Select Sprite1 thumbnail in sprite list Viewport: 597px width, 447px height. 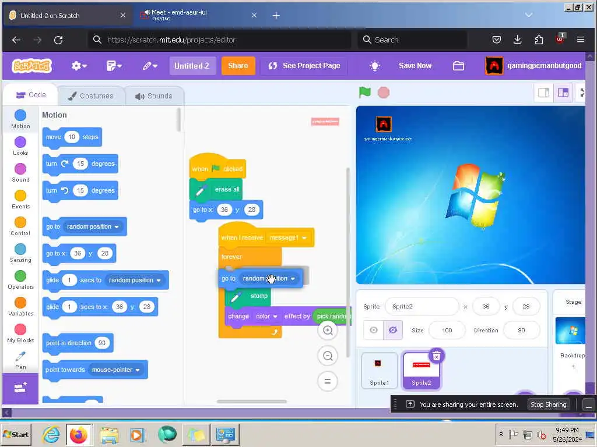click(380, 371)
